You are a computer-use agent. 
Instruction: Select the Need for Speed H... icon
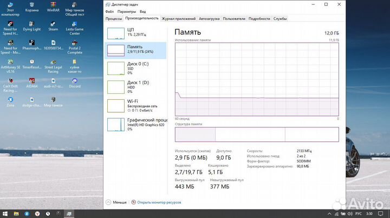pos(10,29)
